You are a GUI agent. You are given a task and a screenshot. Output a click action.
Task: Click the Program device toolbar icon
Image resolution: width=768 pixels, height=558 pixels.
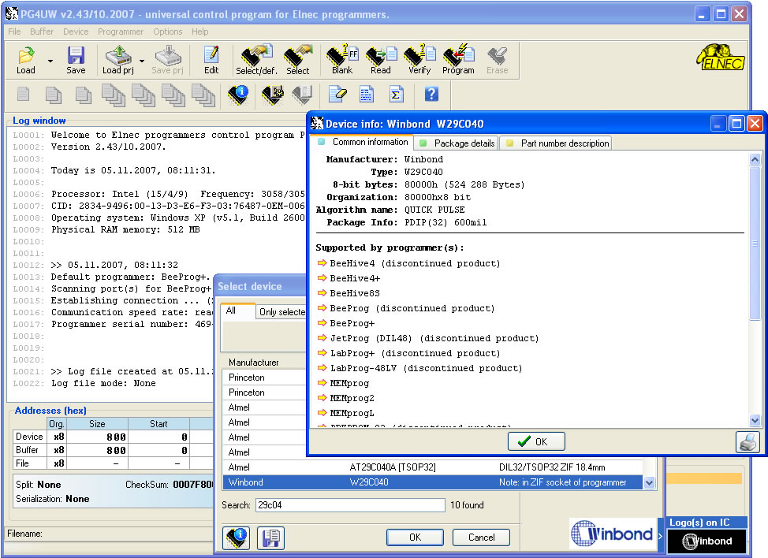point(458,60)
